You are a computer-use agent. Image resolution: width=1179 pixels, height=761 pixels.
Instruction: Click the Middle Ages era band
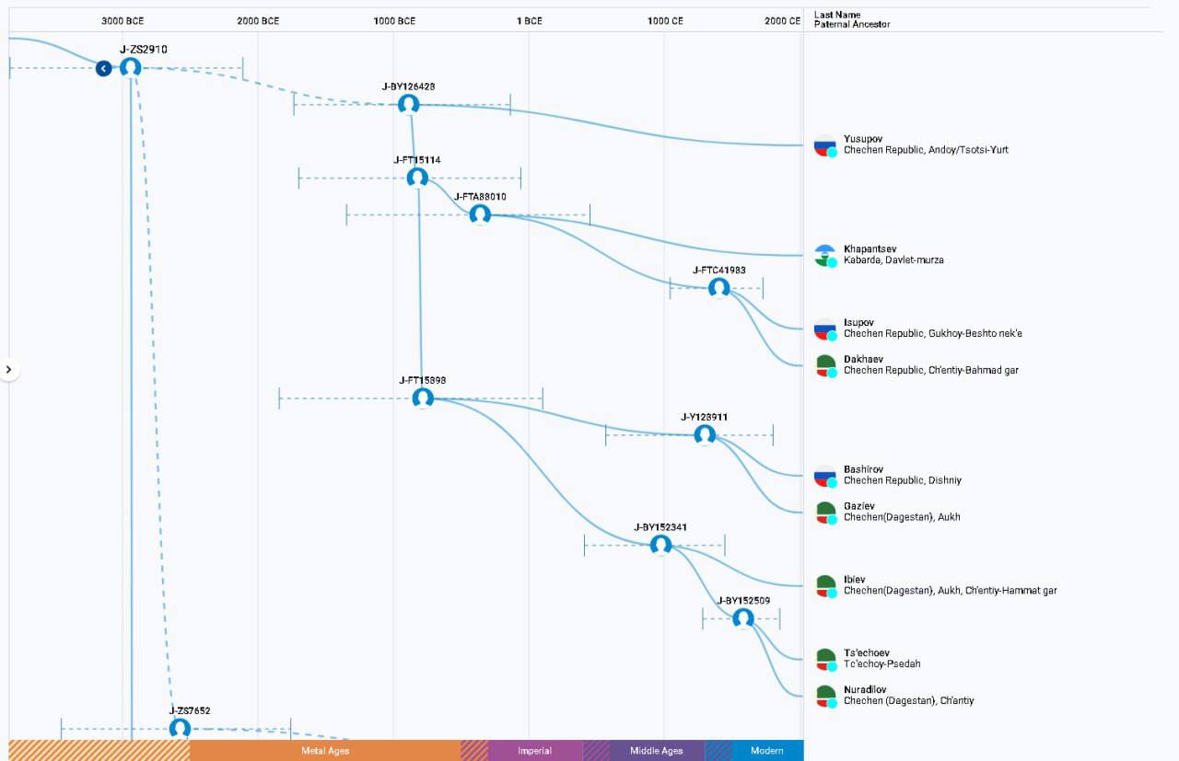pyautogui.click(x=657, y=751)
